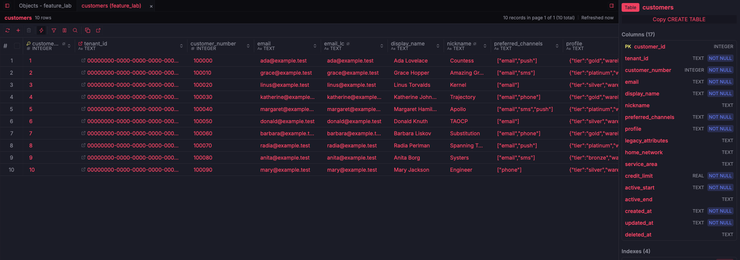This screenshot has height=260, width=740.
Task: Click Copy CREATE TABLE button
Action: click(679, 19)
